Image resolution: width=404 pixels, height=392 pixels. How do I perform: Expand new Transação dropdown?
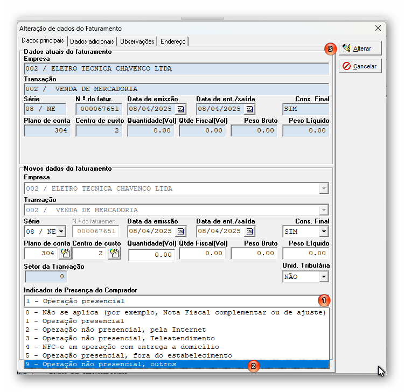coord(324,210)
